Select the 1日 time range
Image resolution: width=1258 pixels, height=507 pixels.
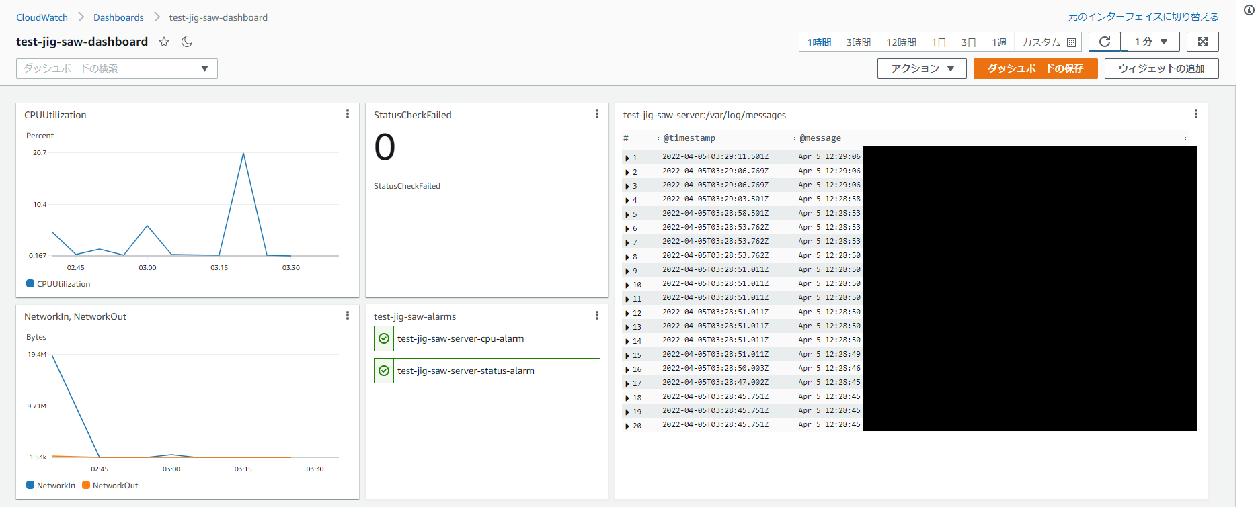coord(939,42)
